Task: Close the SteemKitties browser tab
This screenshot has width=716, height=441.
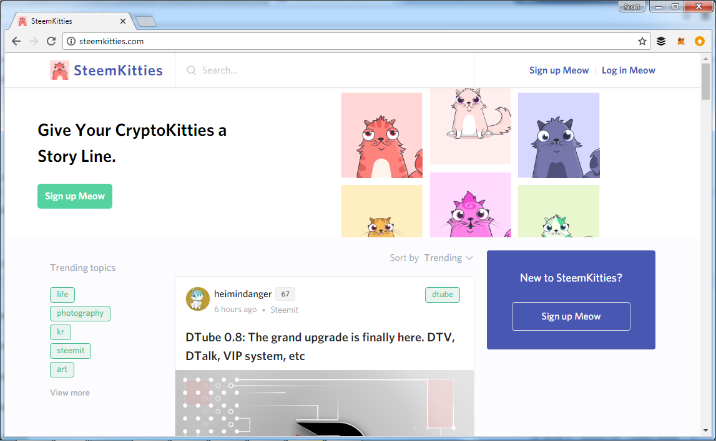Action: (123, 21)
